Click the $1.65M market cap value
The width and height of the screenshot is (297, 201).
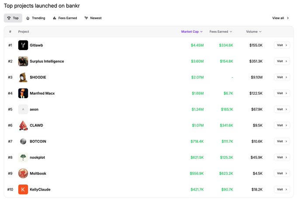197,93
